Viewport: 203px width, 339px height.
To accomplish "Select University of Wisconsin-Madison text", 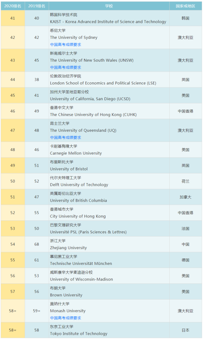I will pyautogui.click(x=82, y=279).
